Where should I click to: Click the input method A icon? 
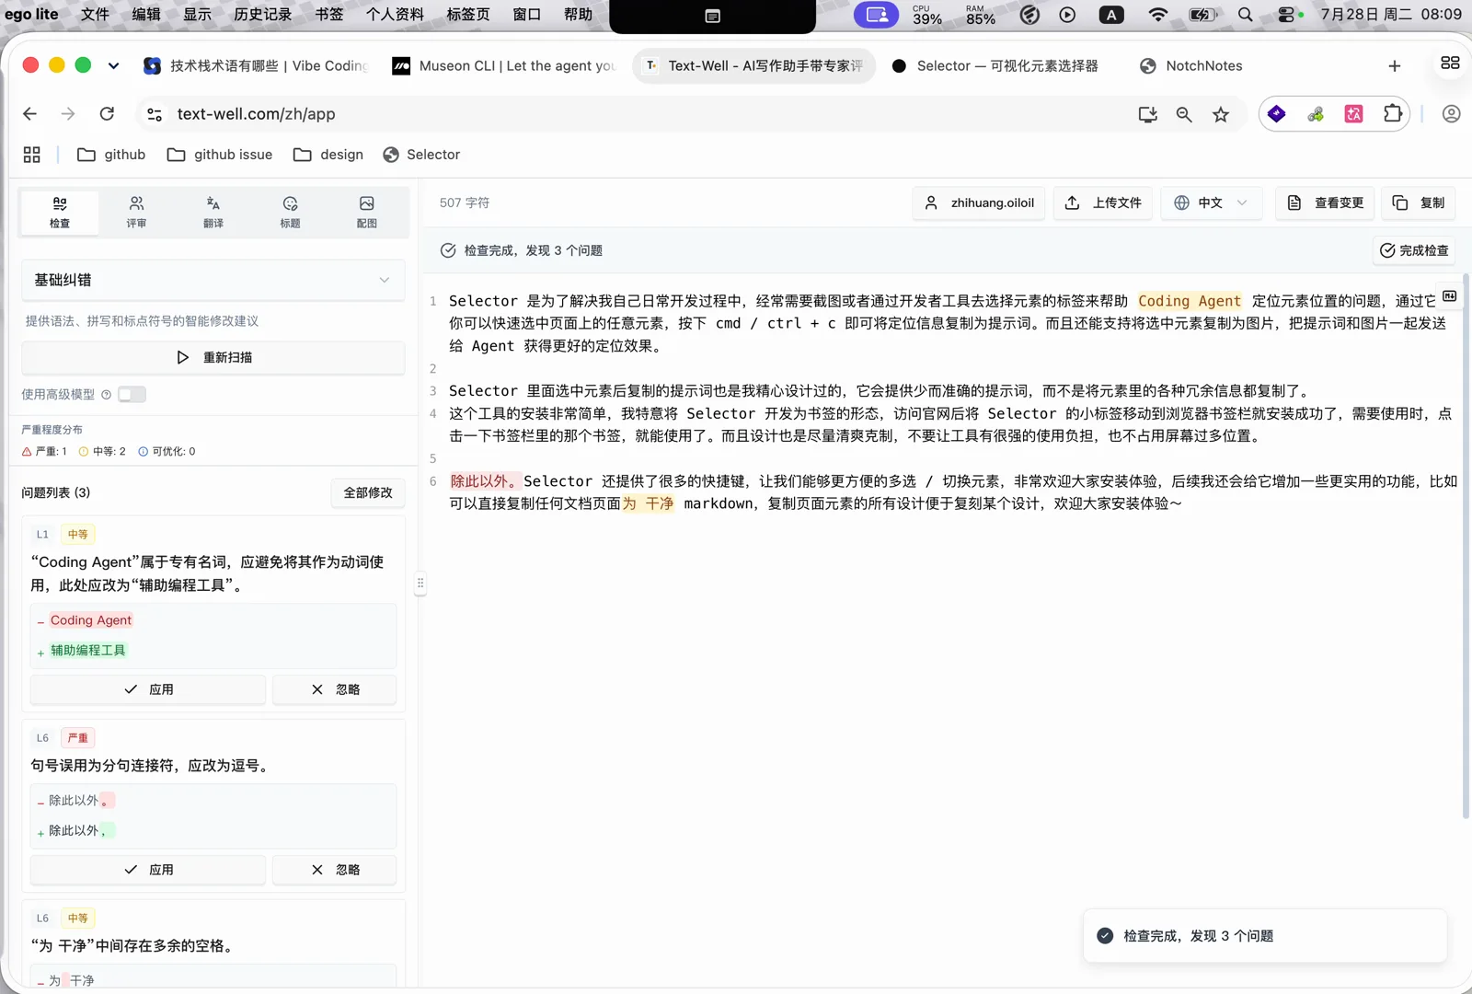point(1111,15)
